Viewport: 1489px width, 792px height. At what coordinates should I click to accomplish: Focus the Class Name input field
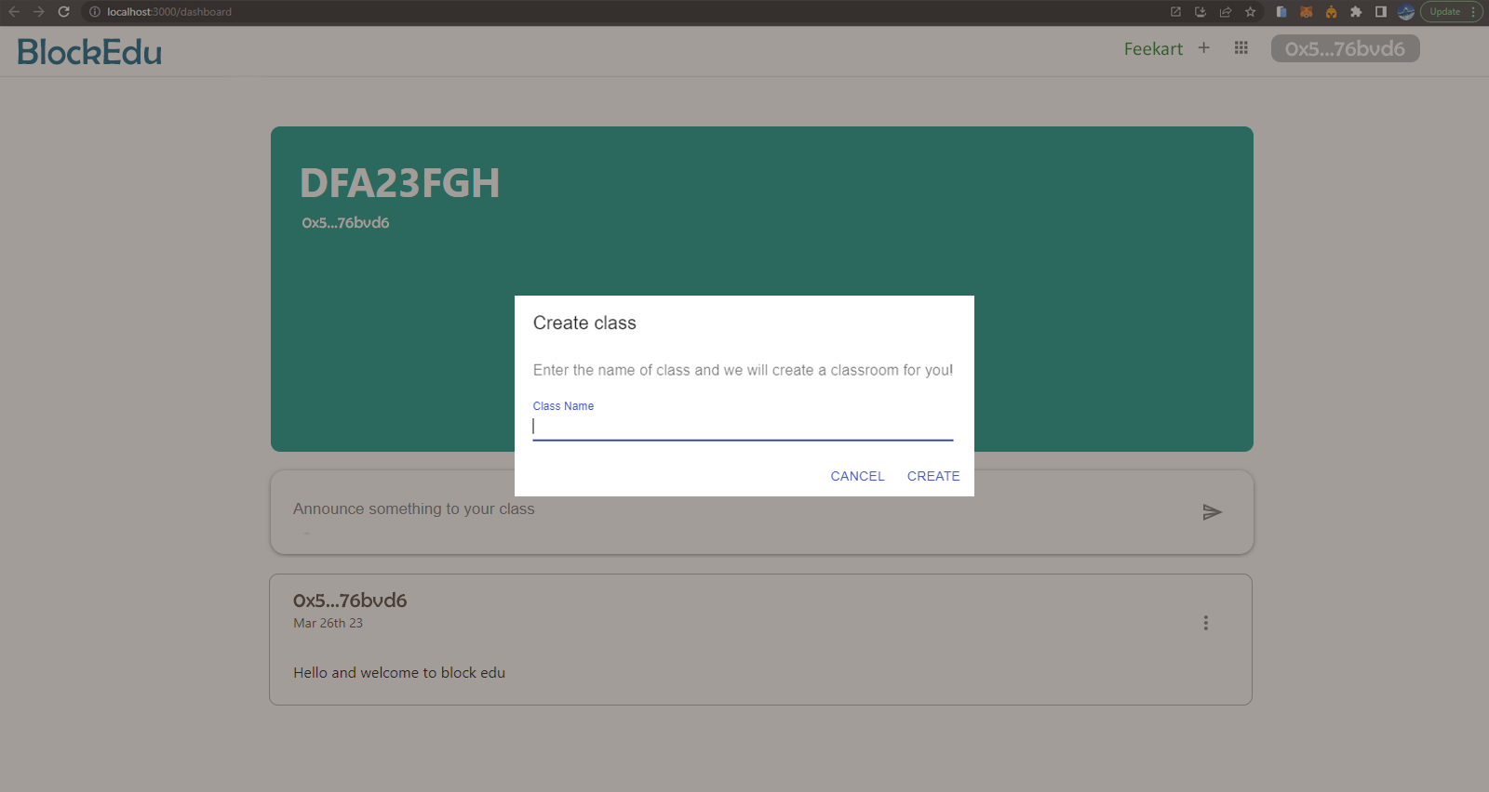743,427
